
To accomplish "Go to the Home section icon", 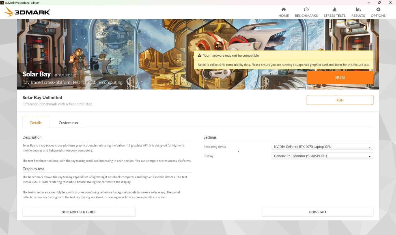I will pyautogui.click(x=283, y=9).
